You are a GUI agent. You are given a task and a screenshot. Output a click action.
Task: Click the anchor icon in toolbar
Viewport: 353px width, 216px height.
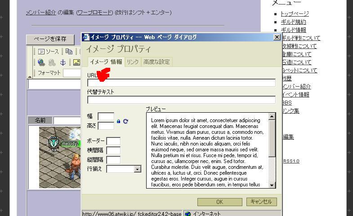[63, 62]
